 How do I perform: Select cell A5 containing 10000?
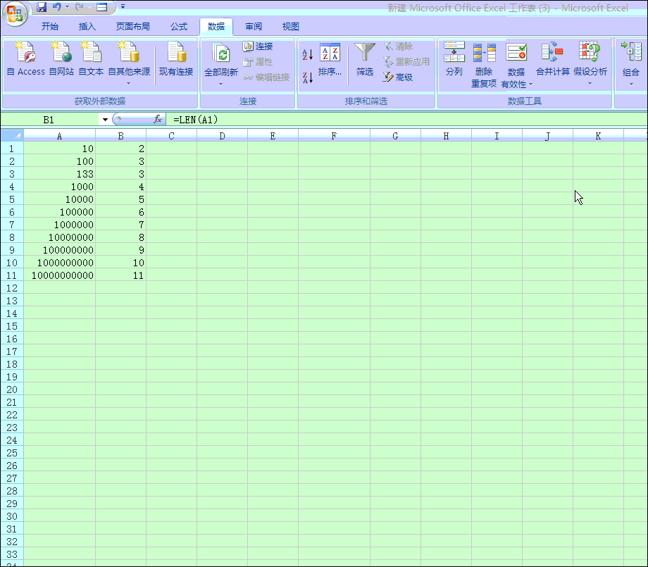pos(59,199)
